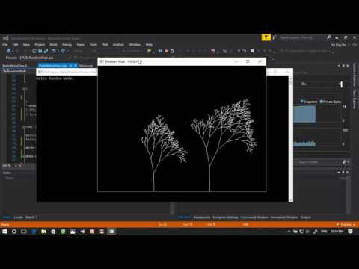Open the Process dropdown showing RandomWalk.exe

tap(45, 58)
